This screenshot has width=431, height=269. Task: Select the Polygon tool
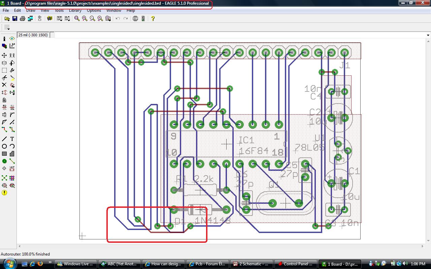(12, 154)
